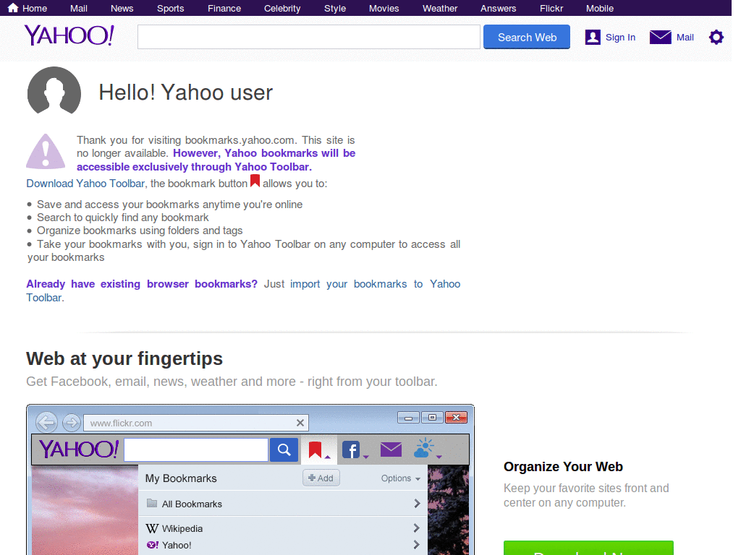Expand the Wikipedia row chevron
The image size is (741, 555).
click(x=416, y=528)
